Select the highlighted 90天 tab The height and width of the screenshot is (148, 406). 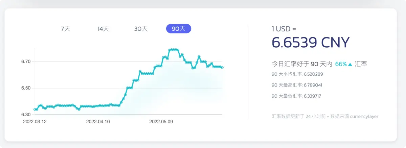179,29
